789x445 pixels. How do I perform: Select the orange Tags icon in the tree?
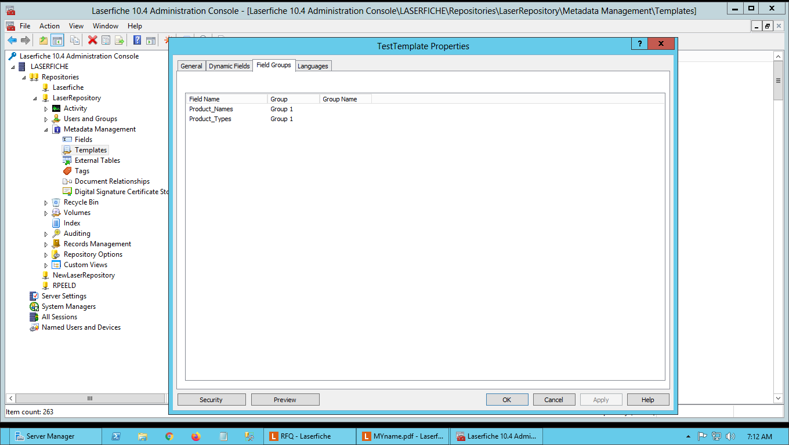click(67, 171)
